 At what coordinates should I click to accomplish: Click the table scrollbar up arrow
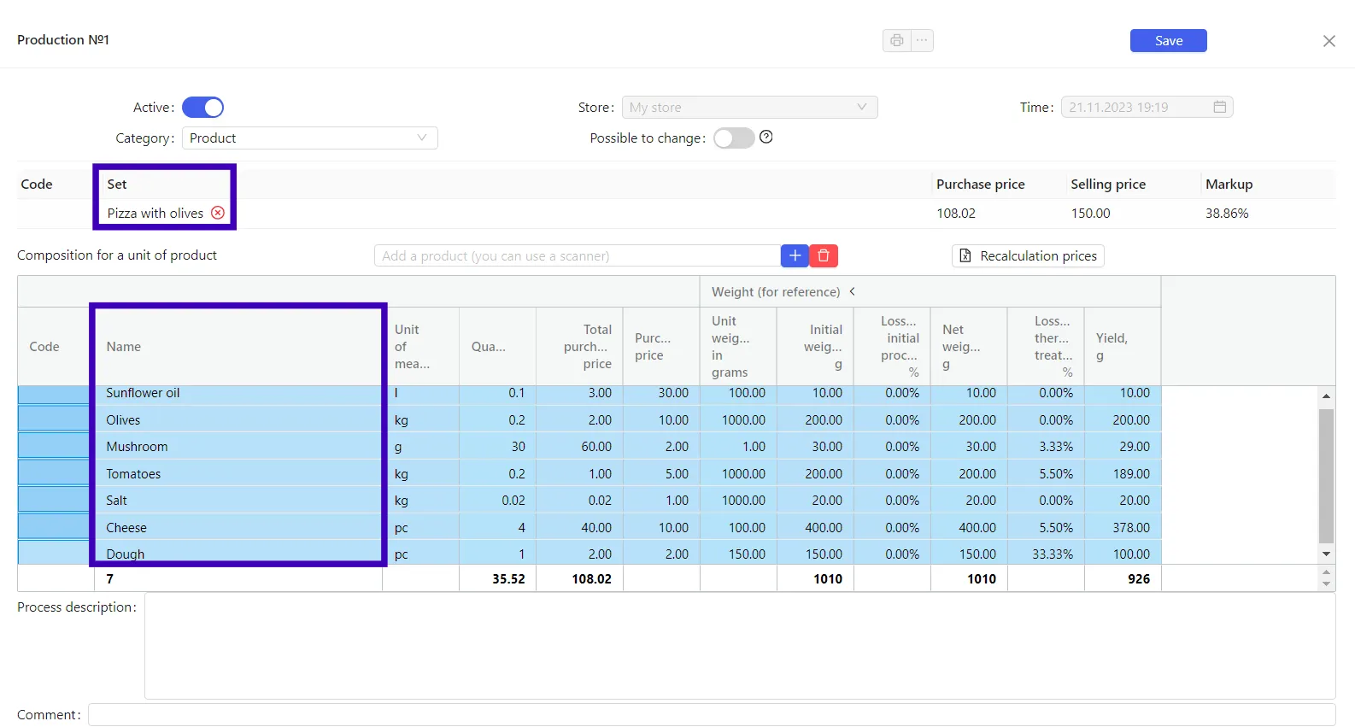[1326, 396]
